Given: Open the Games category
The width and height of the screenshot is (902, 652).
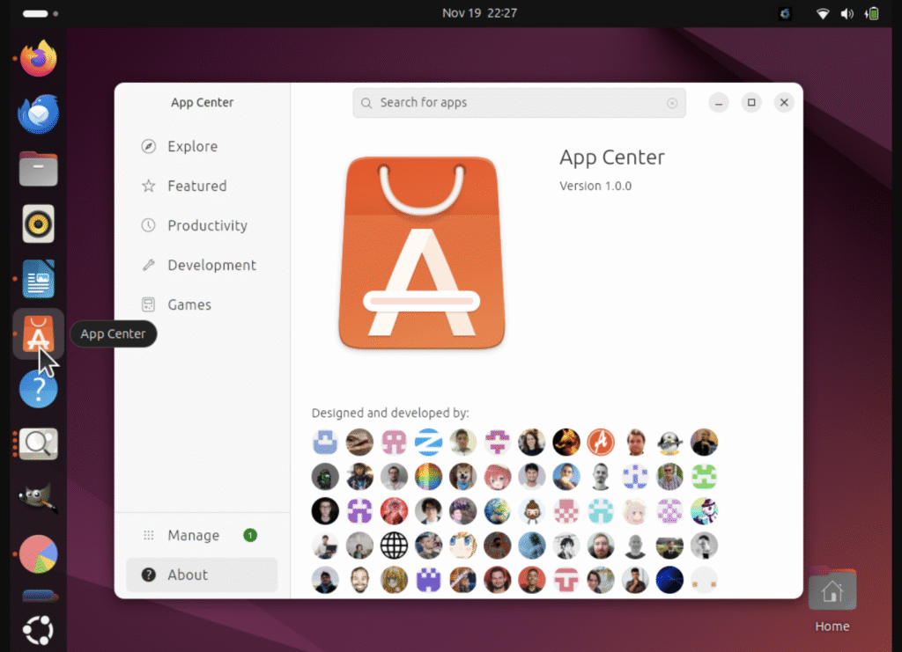Looking at the screenshot, I should tap(189, 305).
